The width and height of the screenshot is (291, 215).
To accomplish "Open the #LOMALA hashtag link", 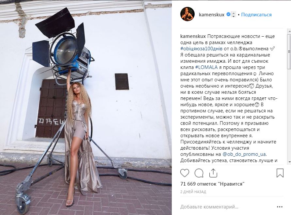I will pyautogui.click(x=206, y=67).
